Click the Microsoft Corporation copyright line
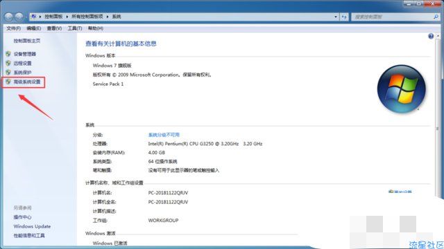 [x=153, y=75]
